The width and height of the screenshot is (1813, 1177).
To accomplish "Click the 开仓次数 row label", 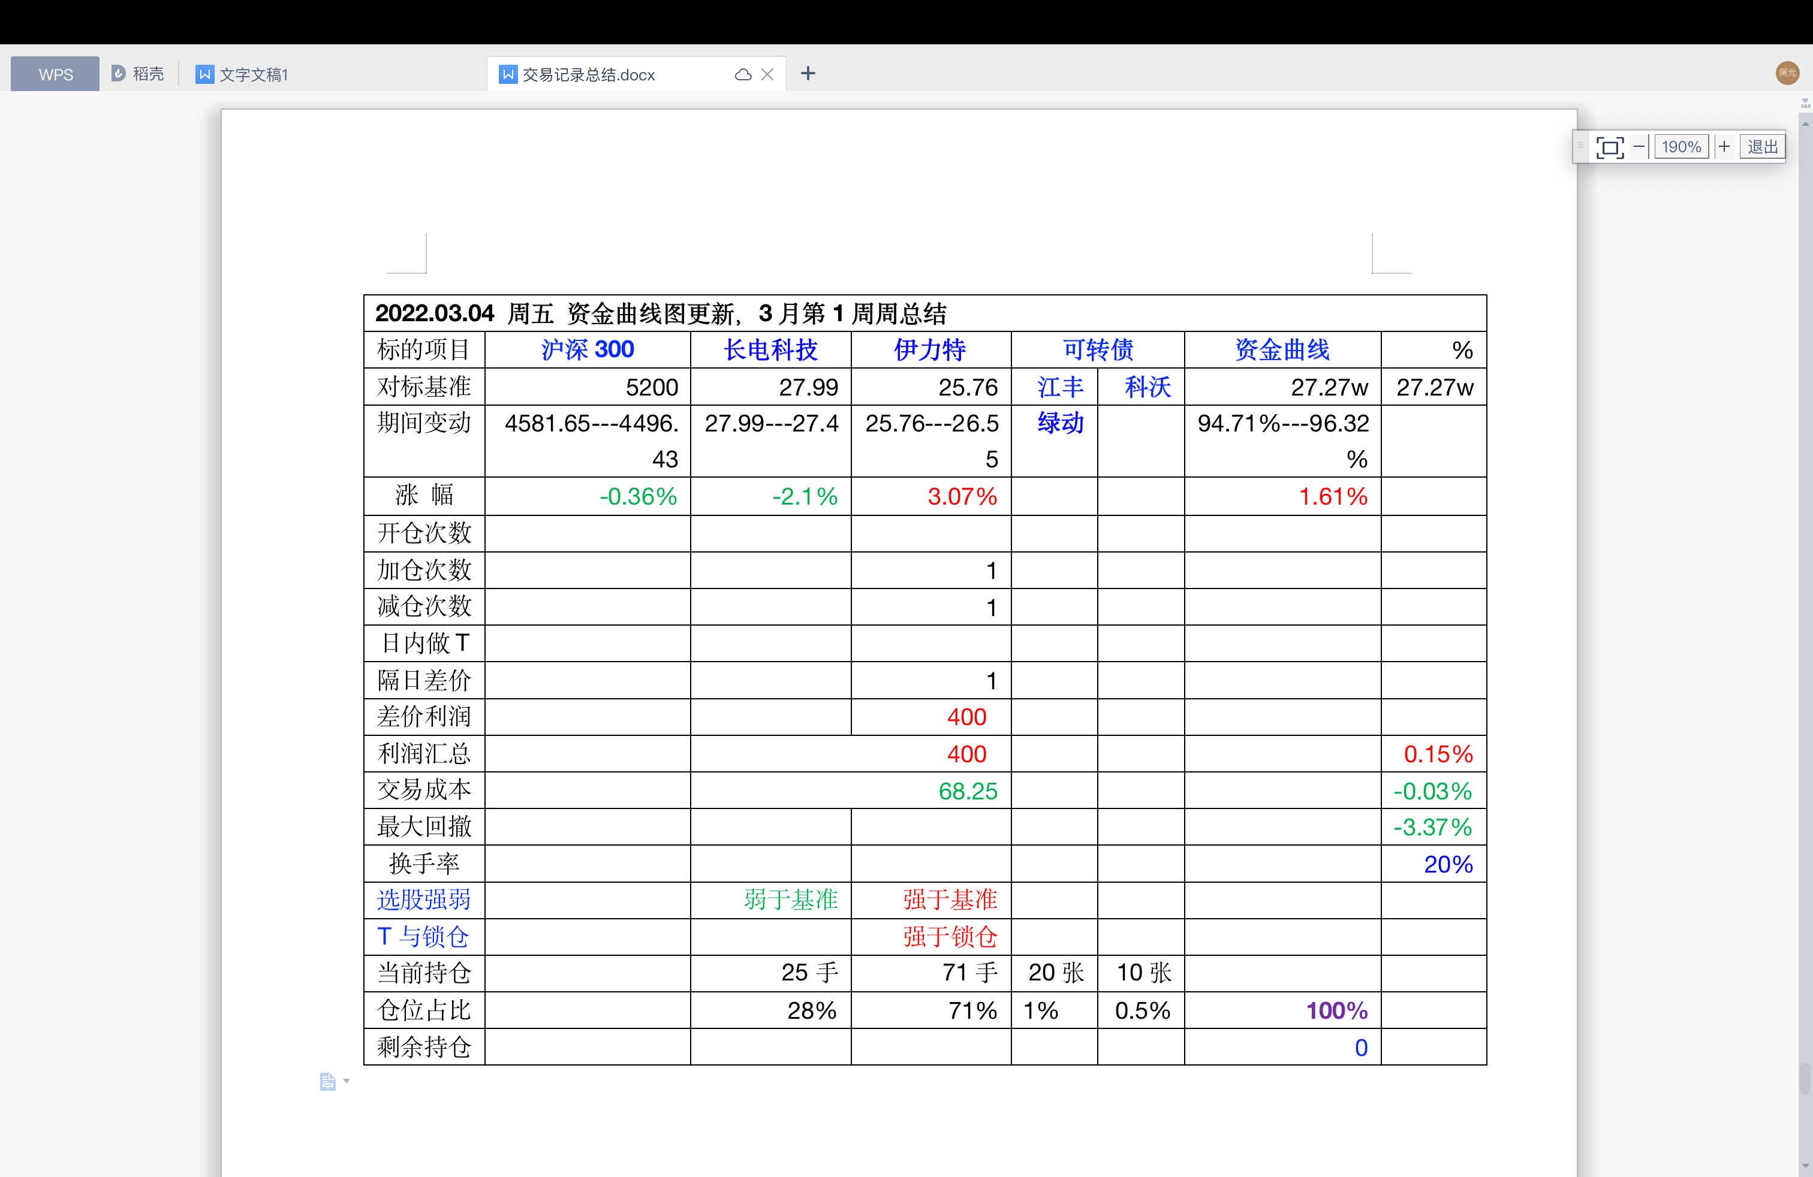I will 423,533.
